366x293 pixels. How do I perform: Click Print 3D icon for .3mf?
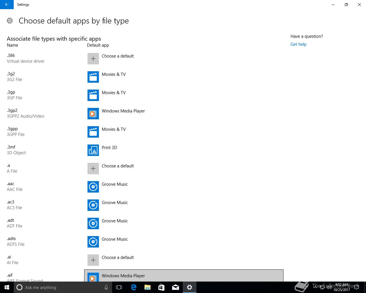pos(93,150)
